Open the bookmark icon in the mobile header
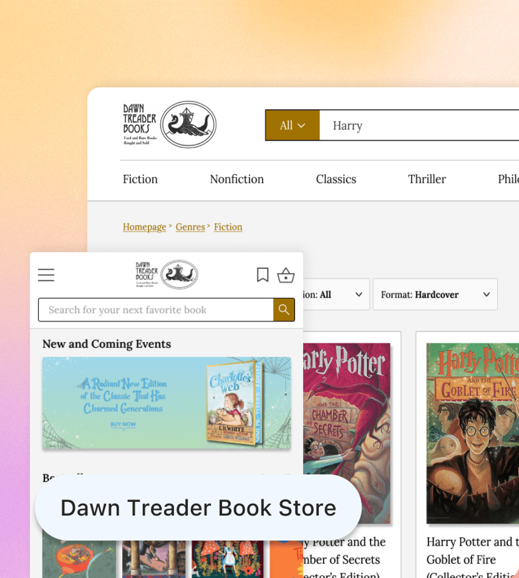519x578 pixels. click(x=263, y=275)
